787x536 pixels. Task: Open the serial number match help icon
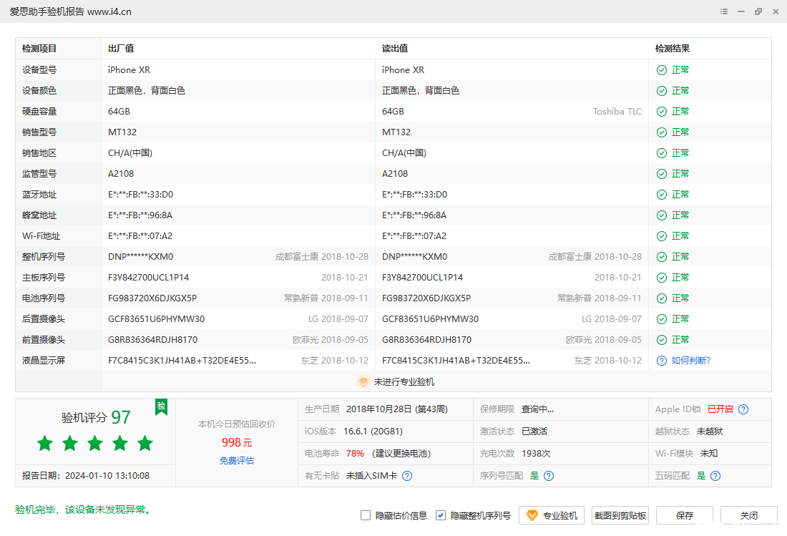point(549,476)
